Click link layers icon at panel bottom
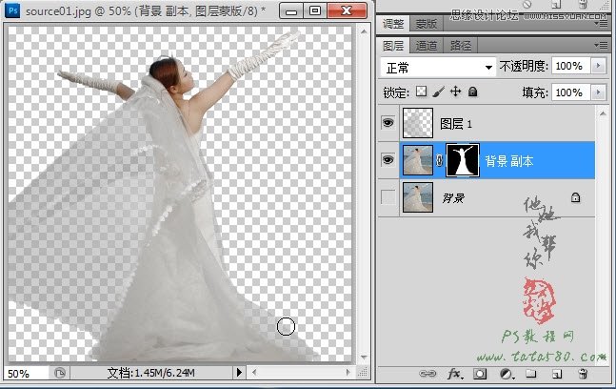 (x=427, y=373)
